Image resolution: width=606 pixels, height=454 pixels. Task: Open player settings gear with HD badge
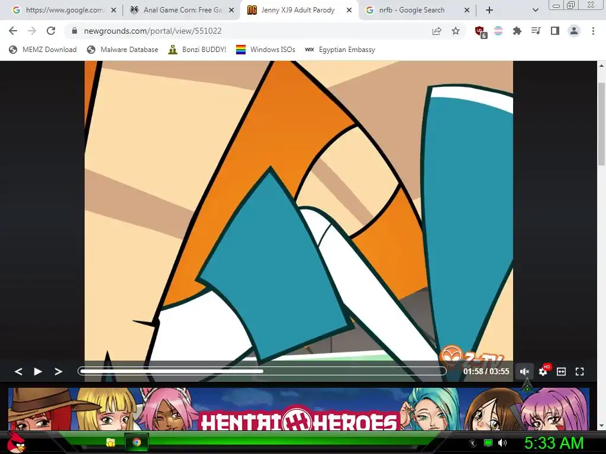543,371
